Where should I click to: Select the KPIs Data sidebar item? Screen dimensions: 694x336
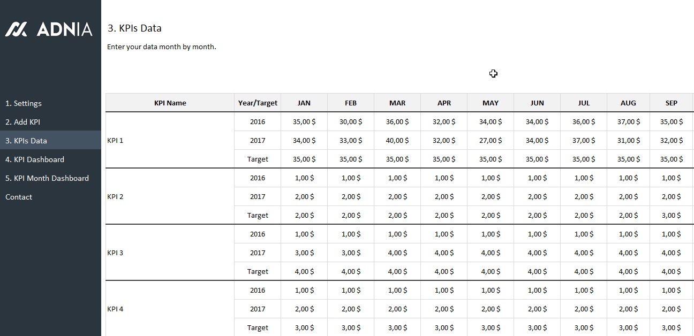click(26, 141)
